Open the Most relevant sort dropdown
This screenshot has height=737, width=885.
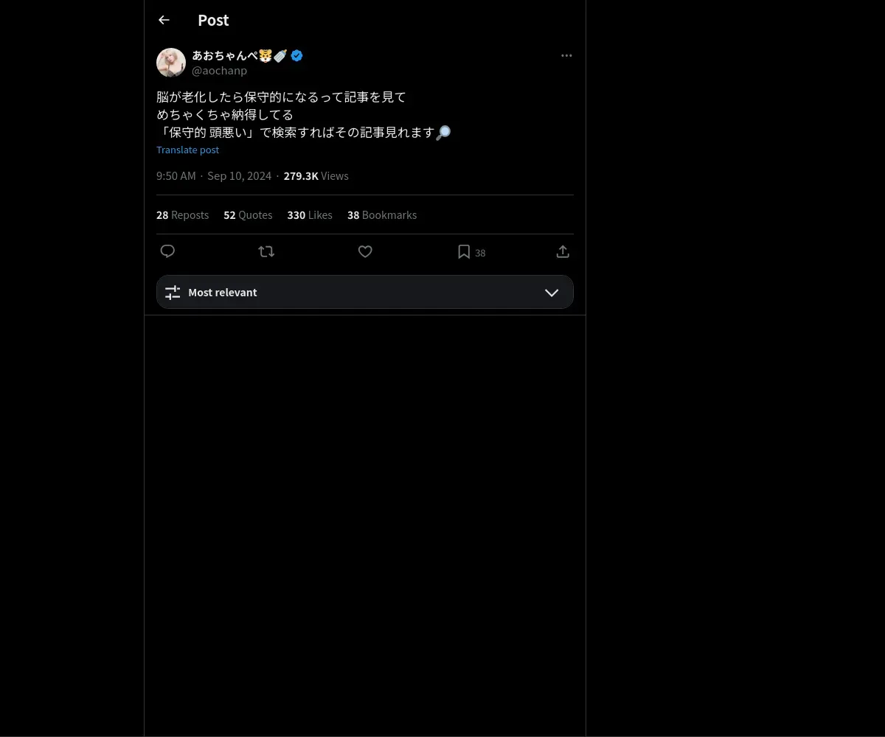tap(364, 292)
